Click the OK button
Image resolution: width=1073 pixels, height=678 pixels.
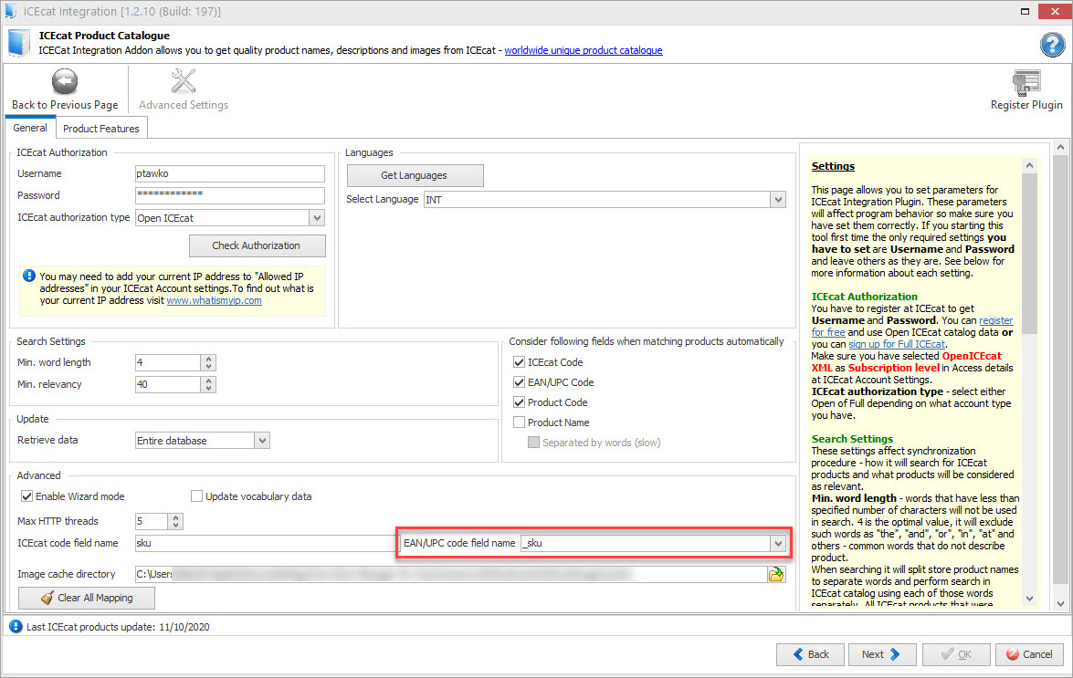click(956, 655)
